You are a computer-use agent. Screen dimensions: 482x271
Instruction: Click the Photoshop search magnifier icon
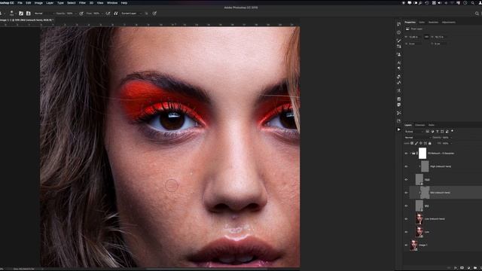tap(477, 14)
